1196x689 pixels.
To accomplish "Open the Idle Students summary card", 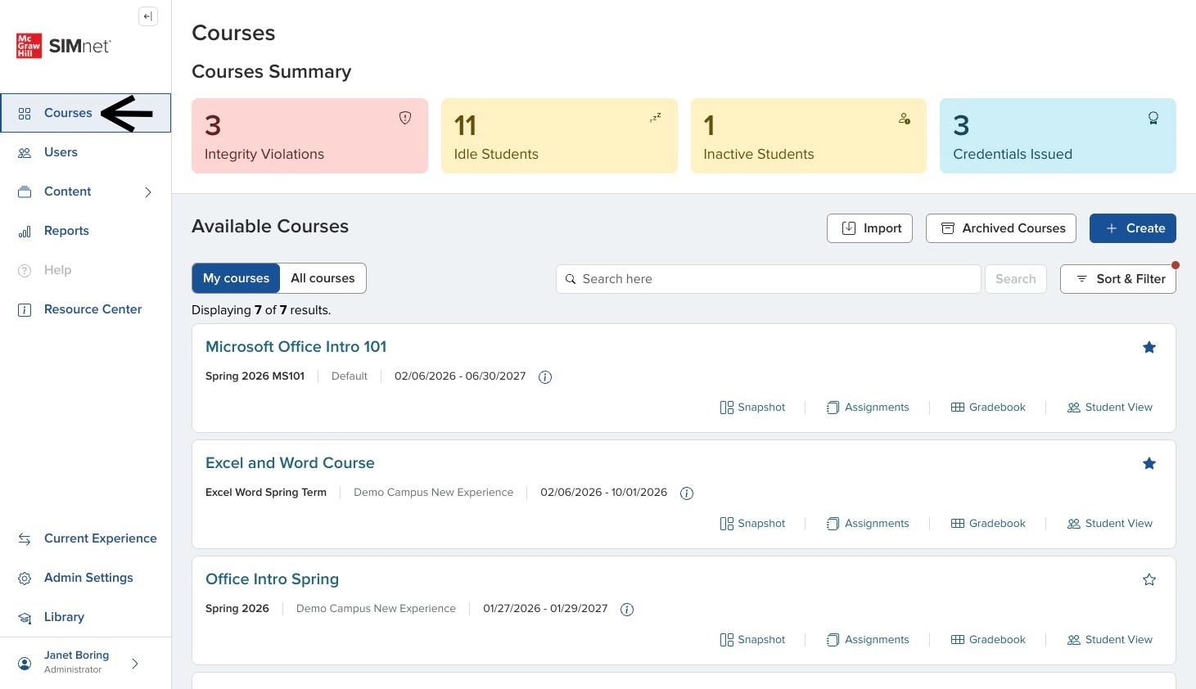I will [559, 136].
